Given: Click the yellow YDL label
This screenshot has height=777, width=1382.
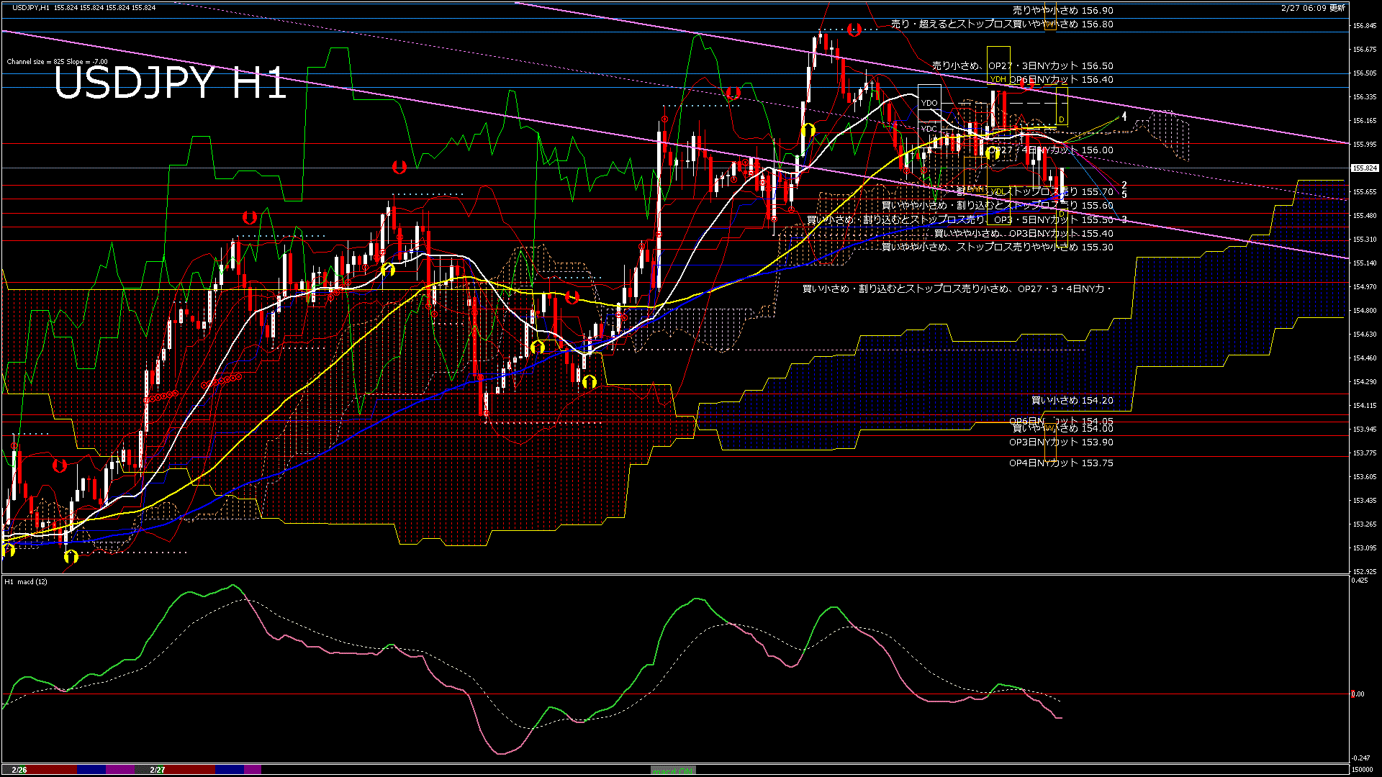Looking at the screenshot, I should tap(998, 191).
